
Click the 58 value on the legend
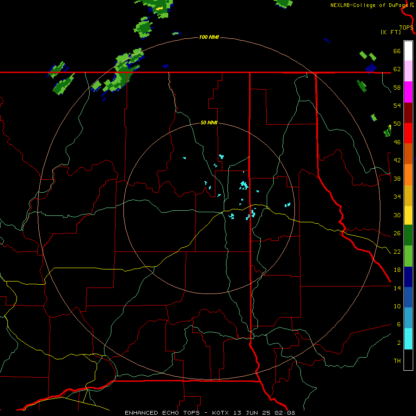[x=397, y=87]
